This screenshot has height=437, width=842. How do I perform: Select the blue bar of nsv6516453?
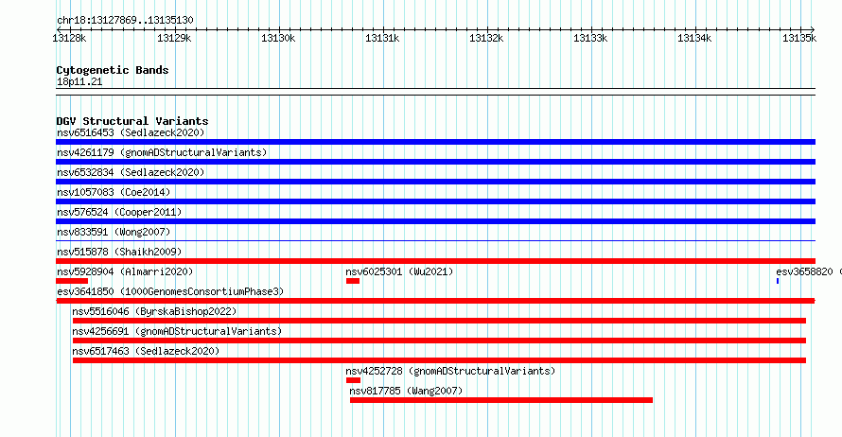coord(435,142)
